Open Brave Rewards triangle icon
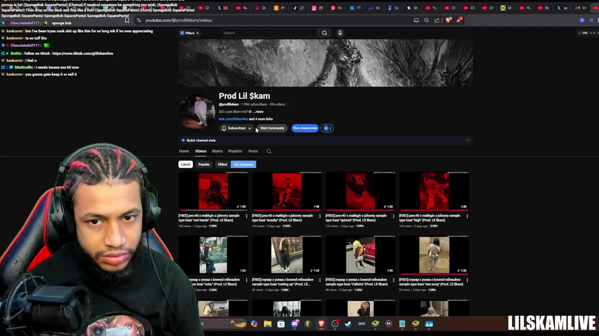599x336 pixels. 460,20
